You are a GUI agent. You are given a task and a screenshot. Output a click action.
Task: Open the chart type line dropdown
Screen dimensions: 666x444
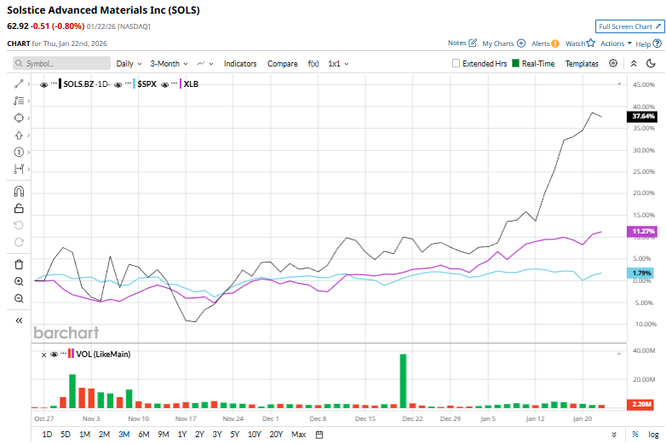click(x=204, y=63)
